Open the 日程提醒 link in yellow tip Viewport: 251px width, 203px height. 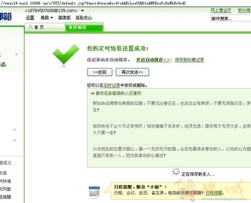click(214, 193)
